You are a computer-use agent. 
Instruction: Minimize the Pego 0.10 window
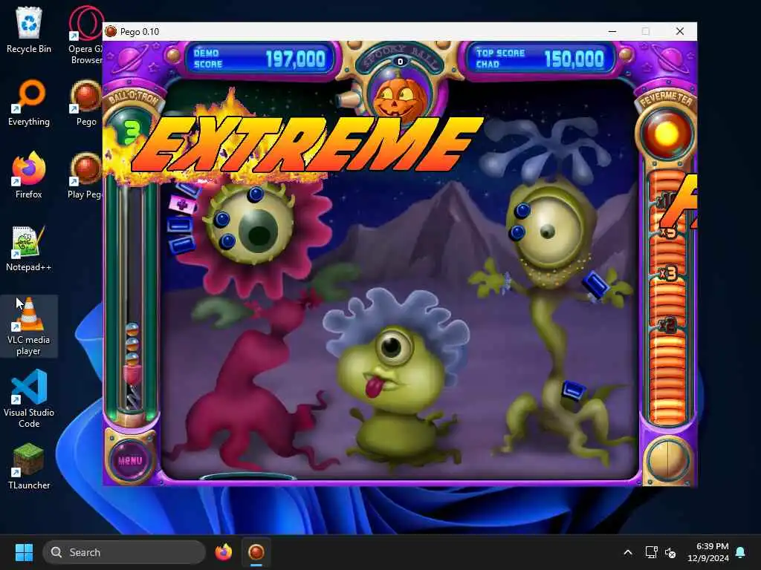tap(612, 31)
